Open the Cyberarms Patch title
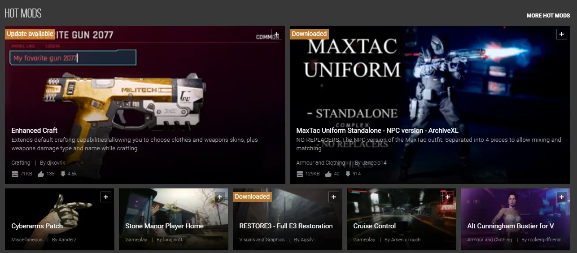The image size is (577, 253). (x=37, y=226)
